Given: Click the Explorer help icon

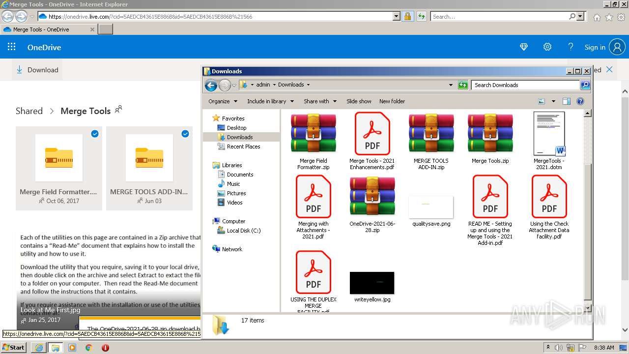Looking at the screenshot, I should click(x=580, y=101).
